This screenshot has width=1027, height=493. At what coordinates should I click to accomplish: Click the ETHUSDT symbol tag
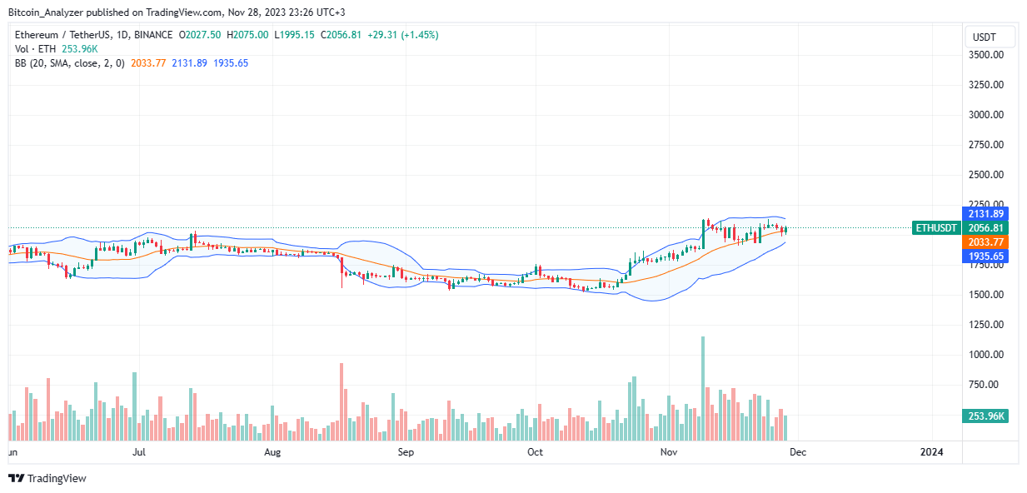[x=936, y=227]
